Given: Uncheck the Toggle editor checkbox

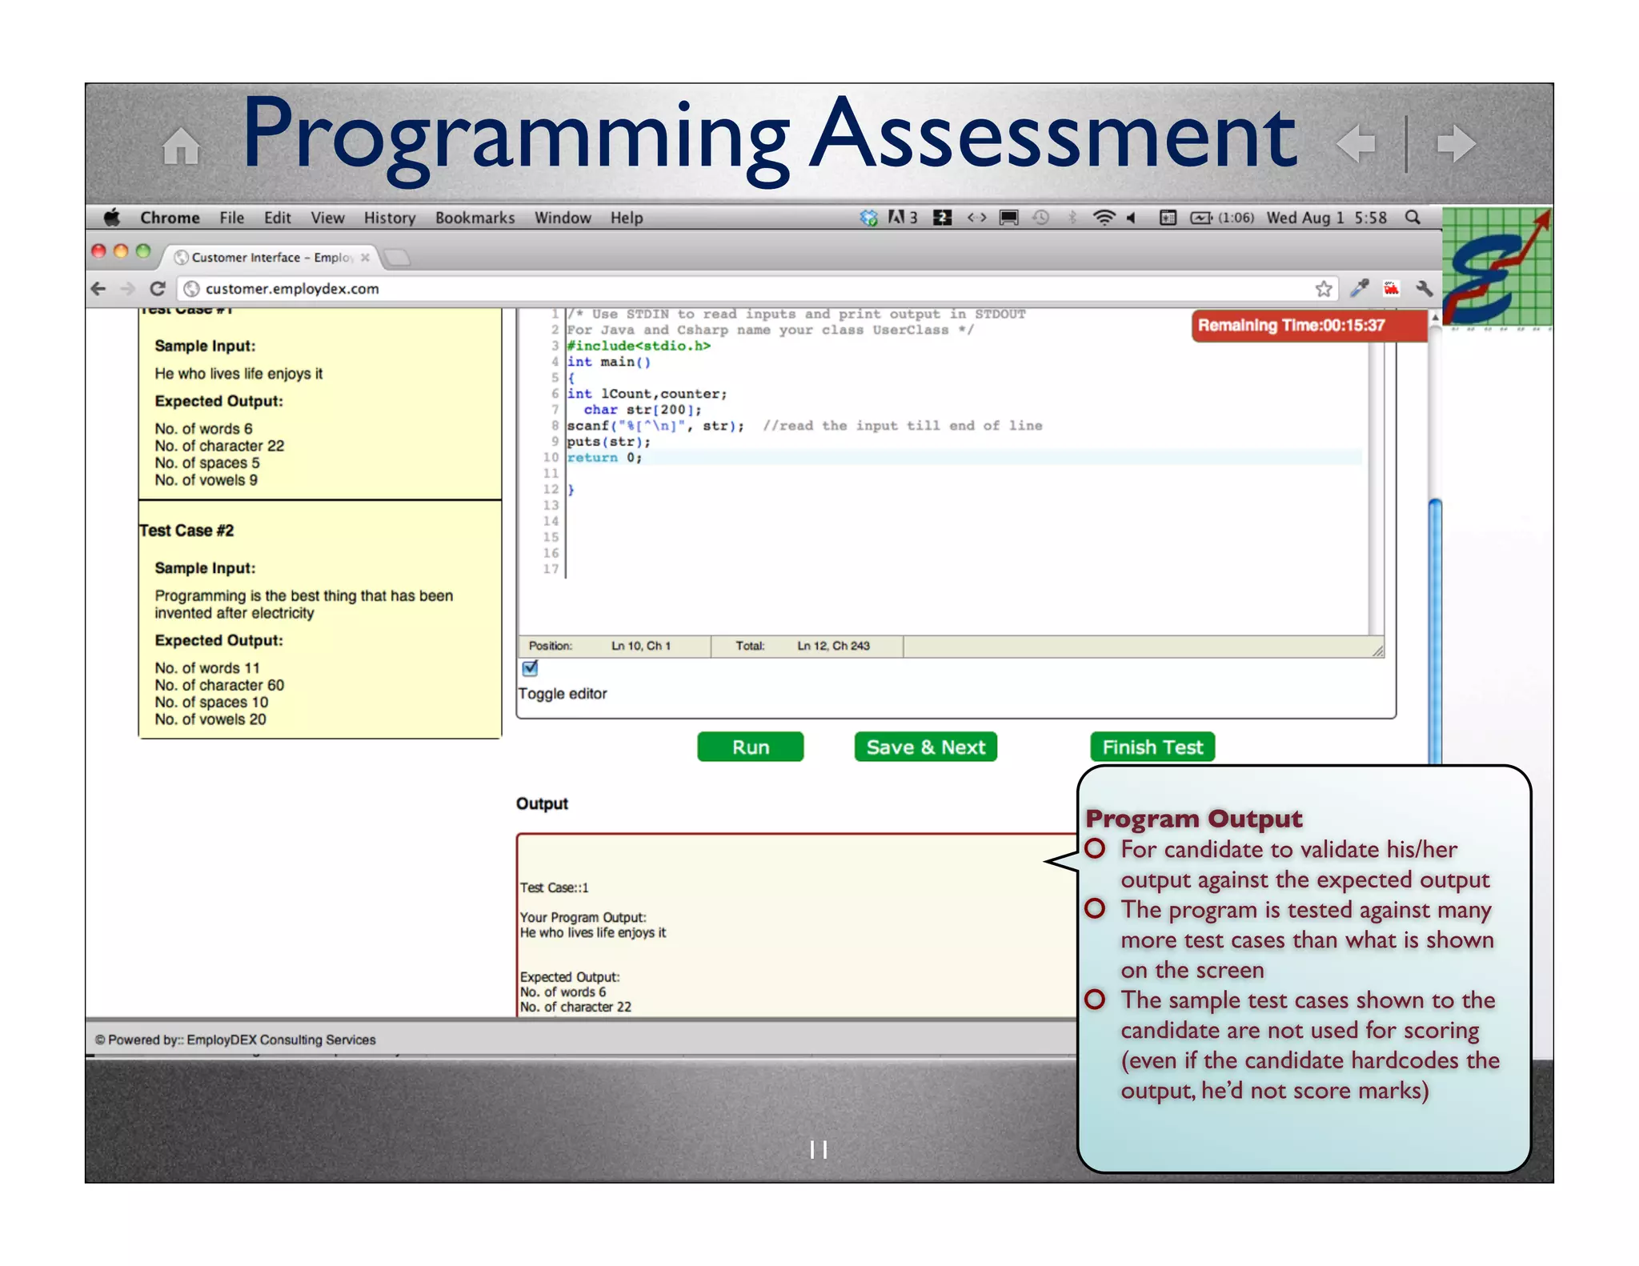Looking at the screenshot, I should pyautogui.click(x=530, y=668).
